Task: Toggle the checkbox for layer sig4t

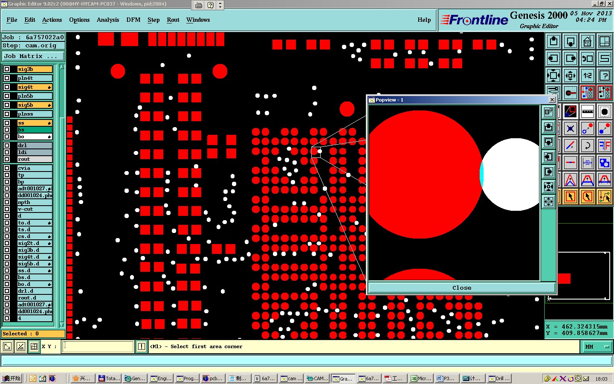Action: (7, 87)
